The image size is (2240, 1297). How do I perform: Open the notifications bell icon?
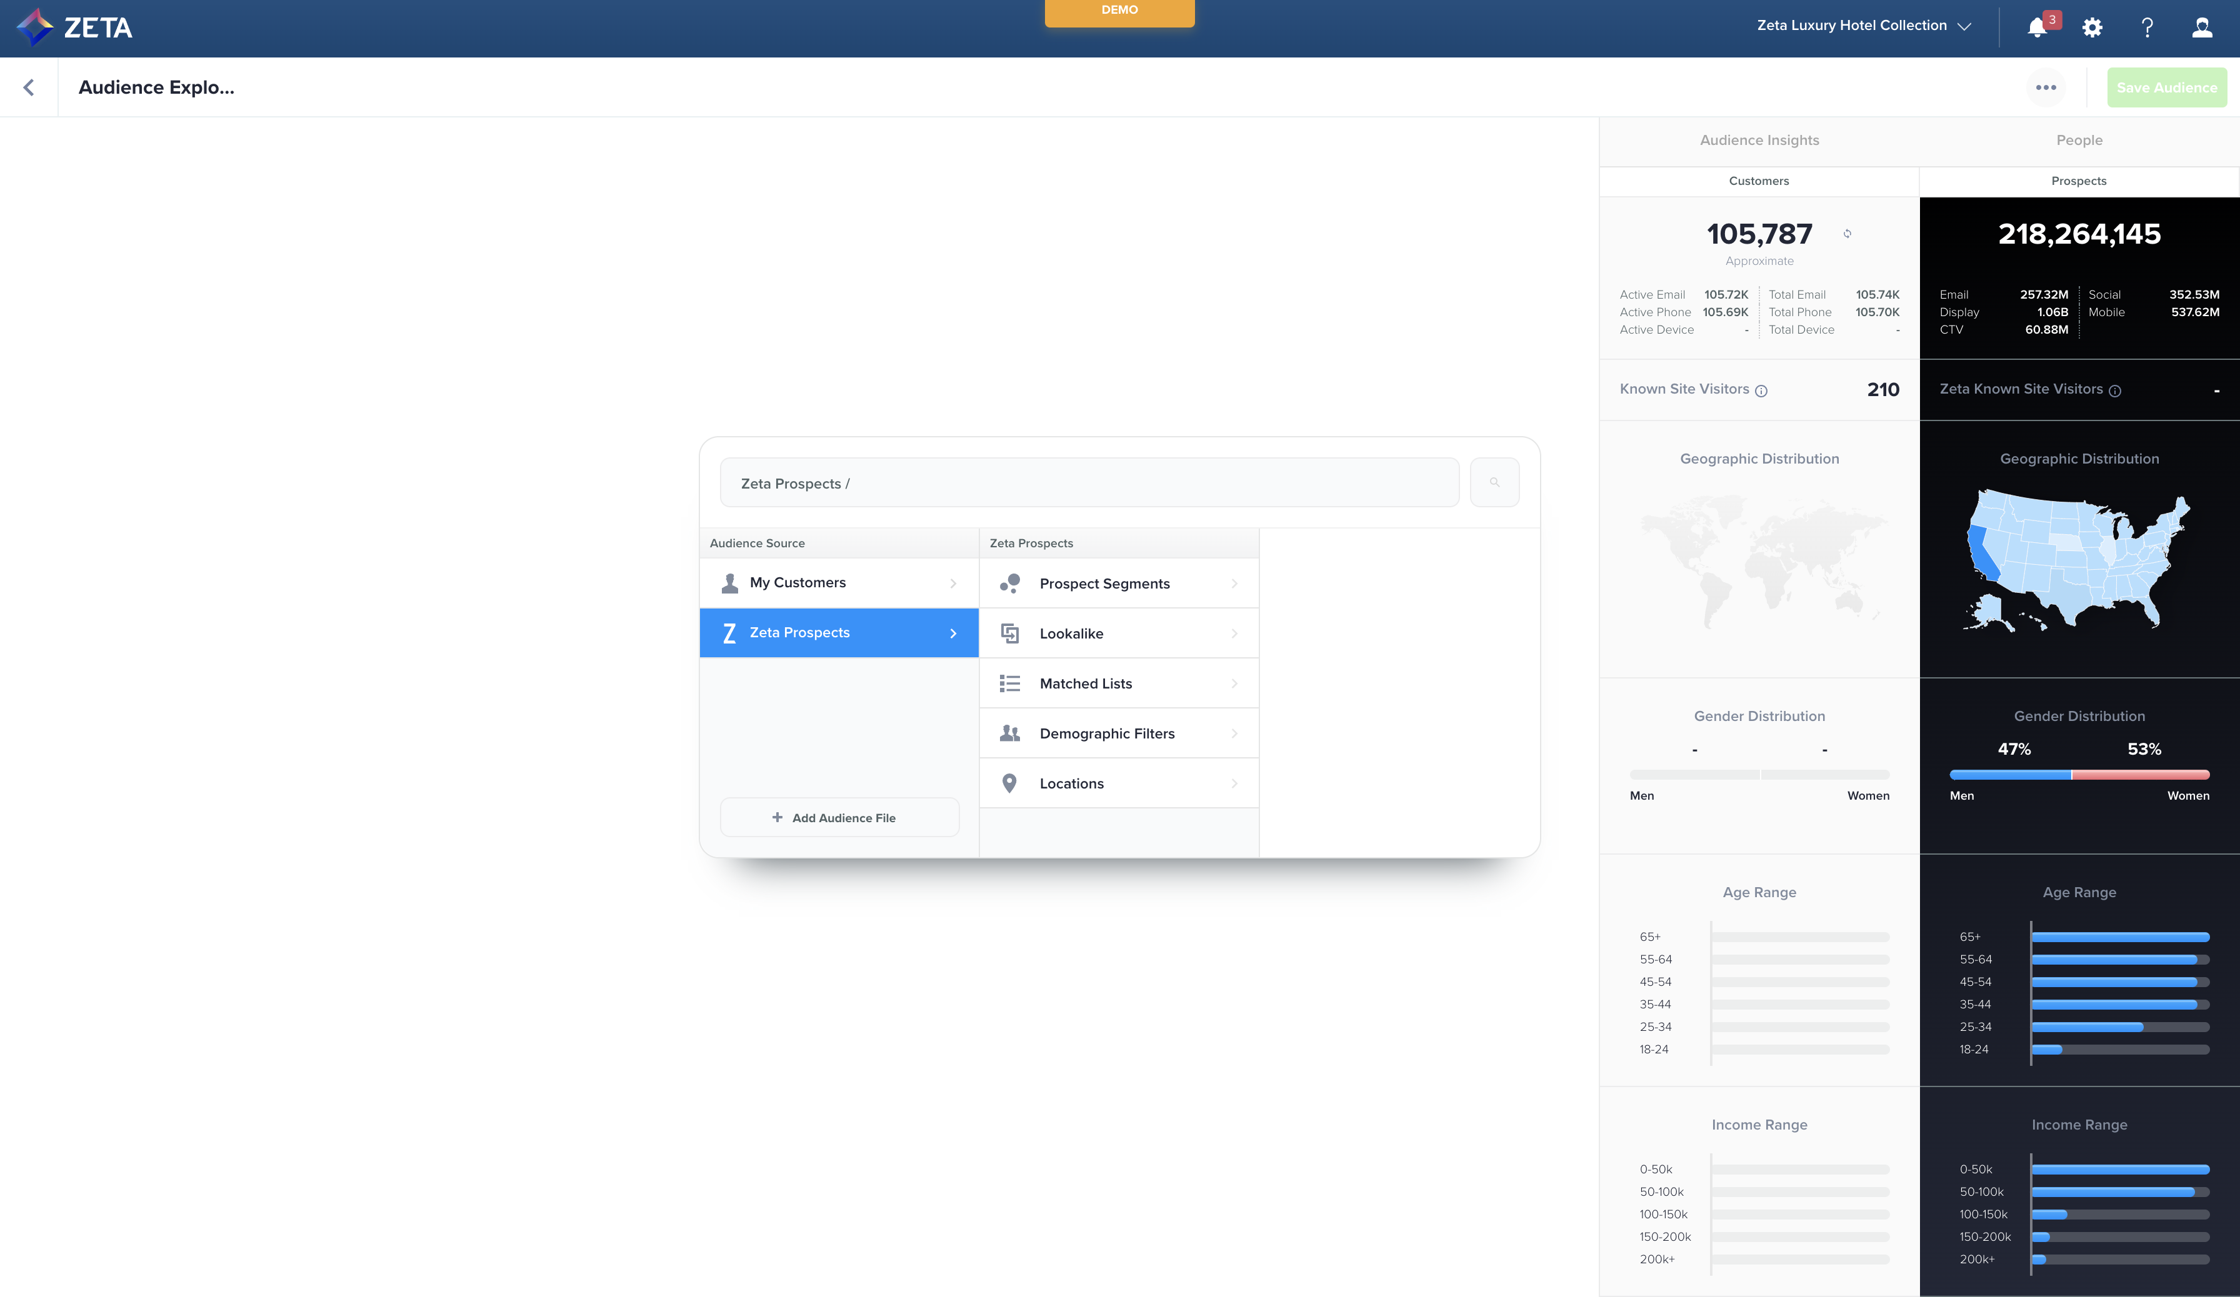[2037, 27]
